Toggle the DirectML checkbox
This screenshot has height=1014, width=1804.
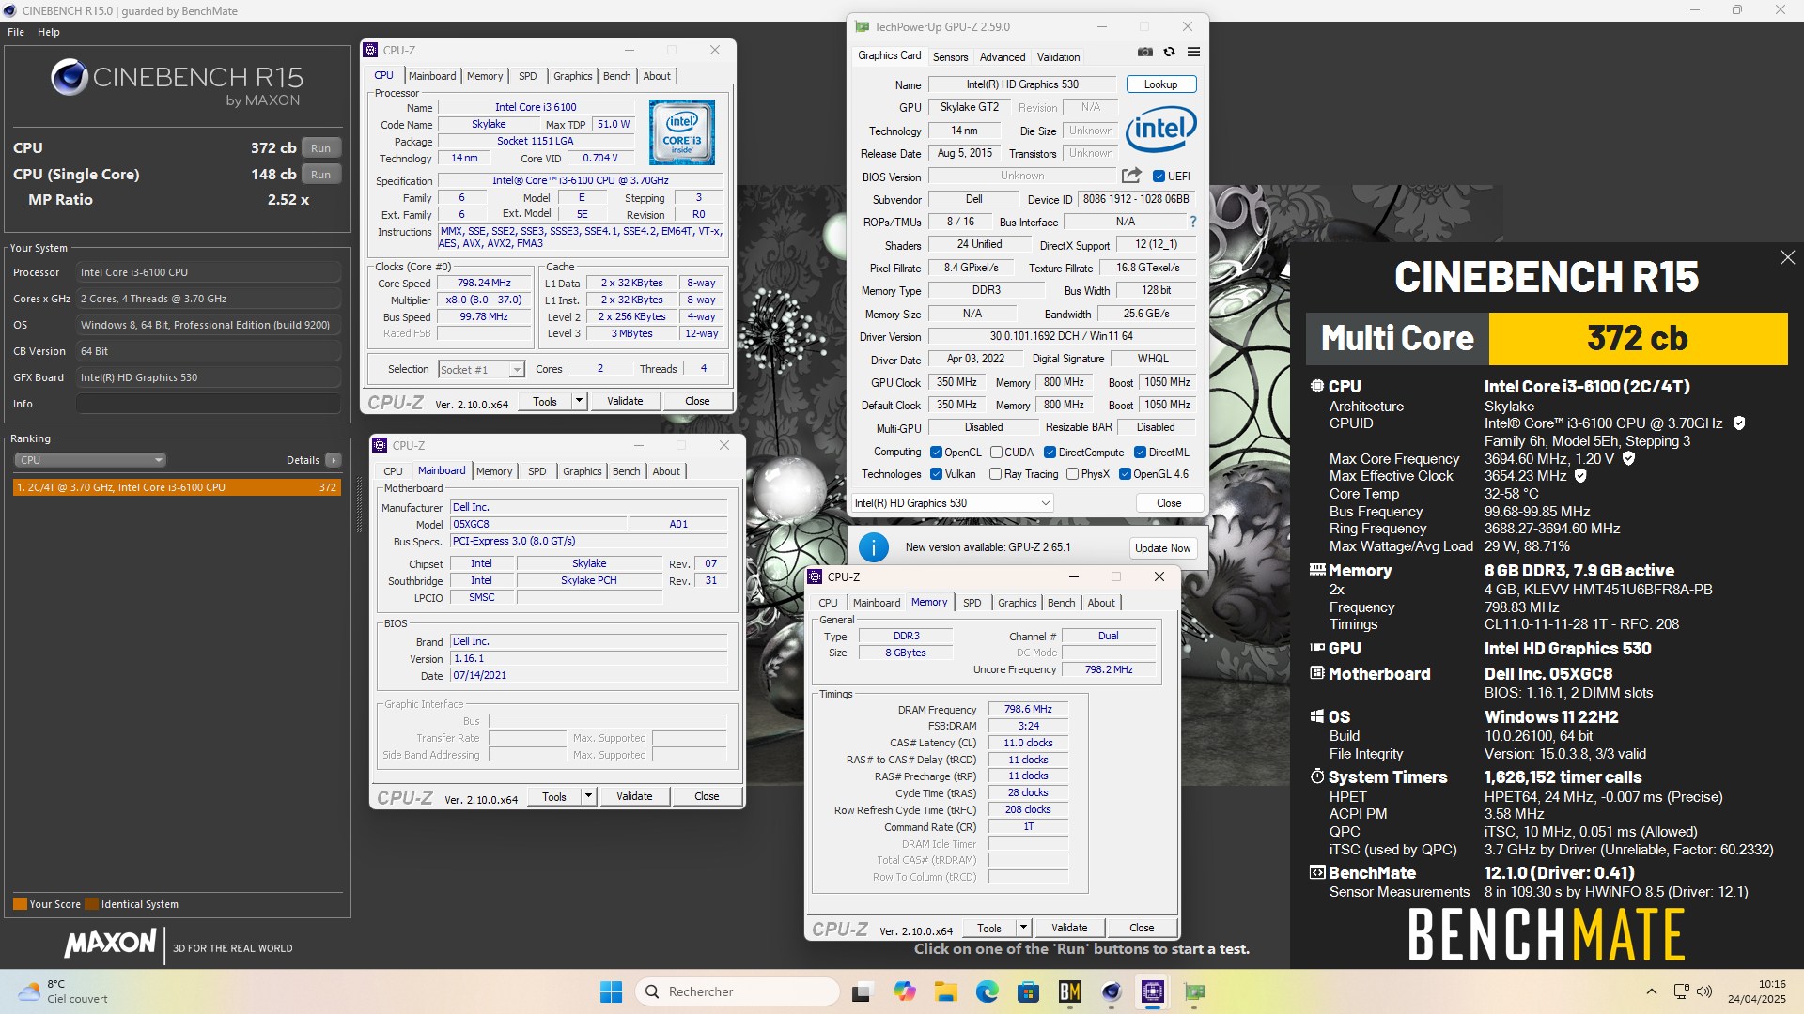click(x=1140, y=453)
